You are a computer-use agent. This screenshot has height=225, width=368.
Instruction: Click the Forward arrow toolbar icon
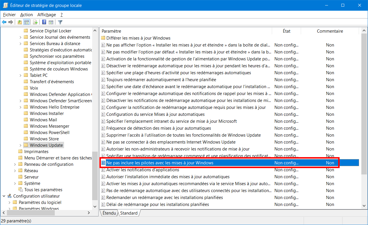click(x=11, y=22)
